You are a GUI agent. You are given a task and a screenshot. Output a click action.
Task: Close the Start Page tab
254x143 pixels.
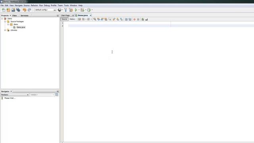click(x=73, y=15)
